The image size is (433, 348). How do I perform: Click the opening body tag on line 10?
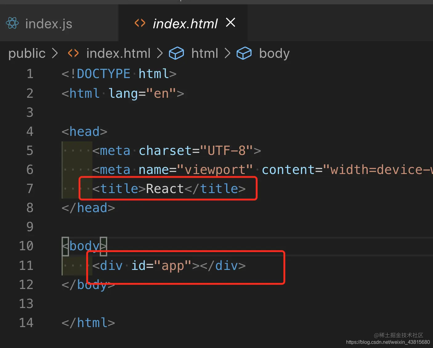(84, 246)
